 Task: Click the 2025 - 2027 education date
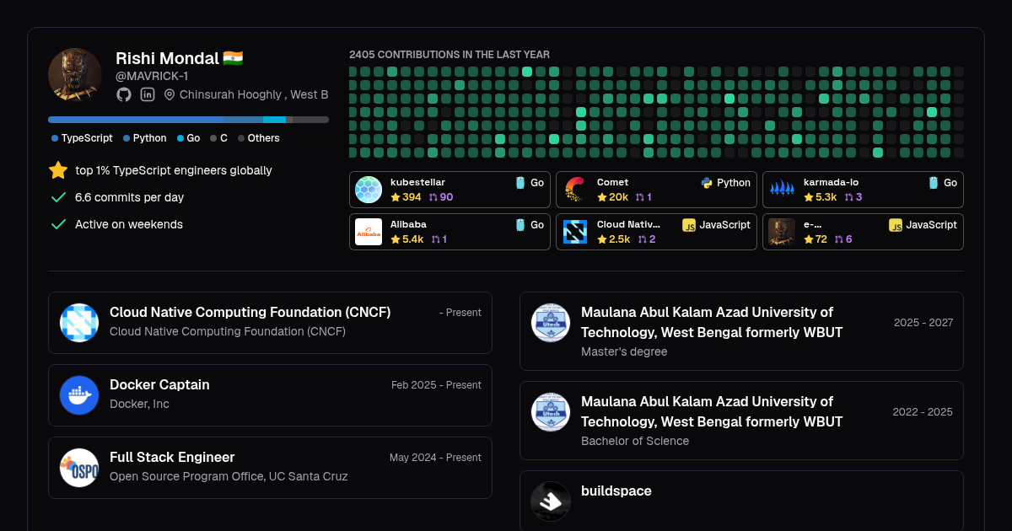[923, 323]
